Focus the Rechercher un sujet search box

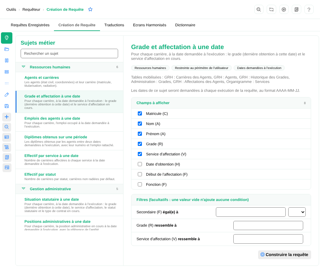point(70,53)
